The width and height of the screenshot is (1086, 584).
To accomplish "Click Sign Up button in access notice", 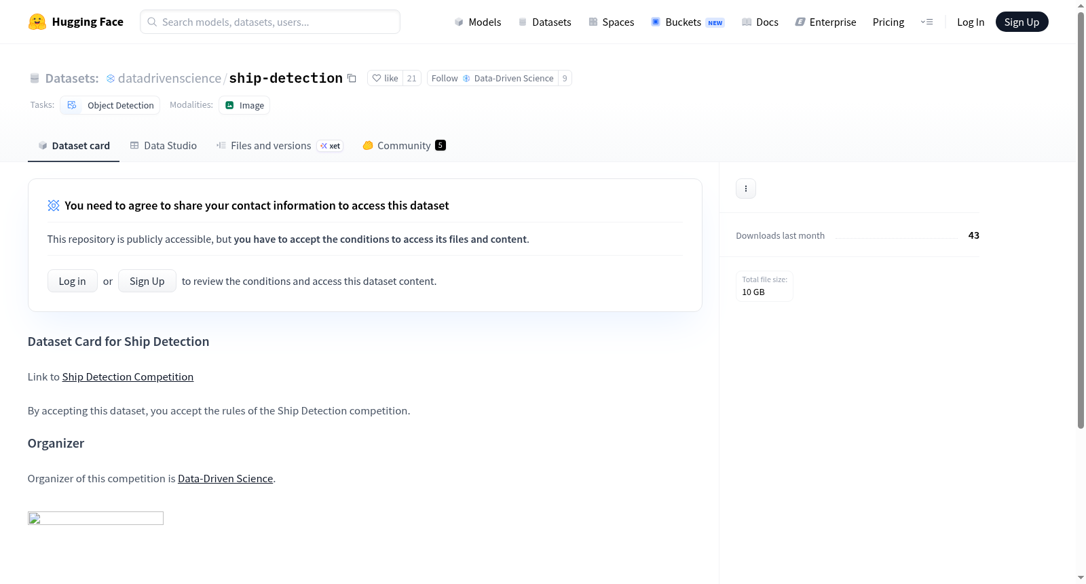I will pos(147,281).
